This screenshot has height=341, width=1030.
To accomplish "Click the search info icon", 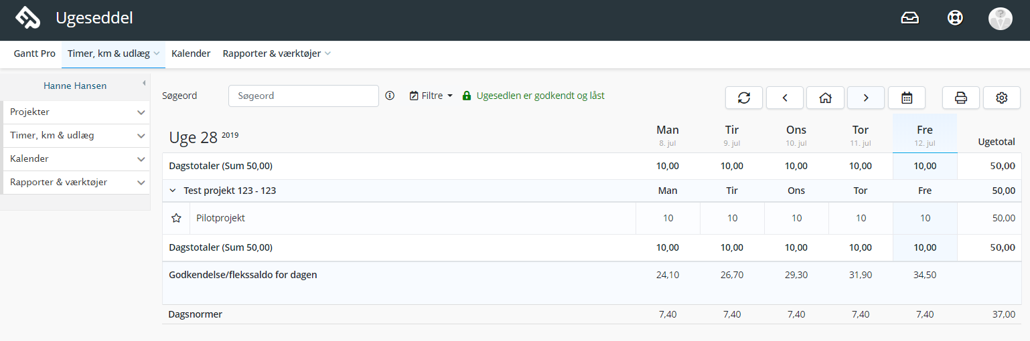I will coord(390,96).
